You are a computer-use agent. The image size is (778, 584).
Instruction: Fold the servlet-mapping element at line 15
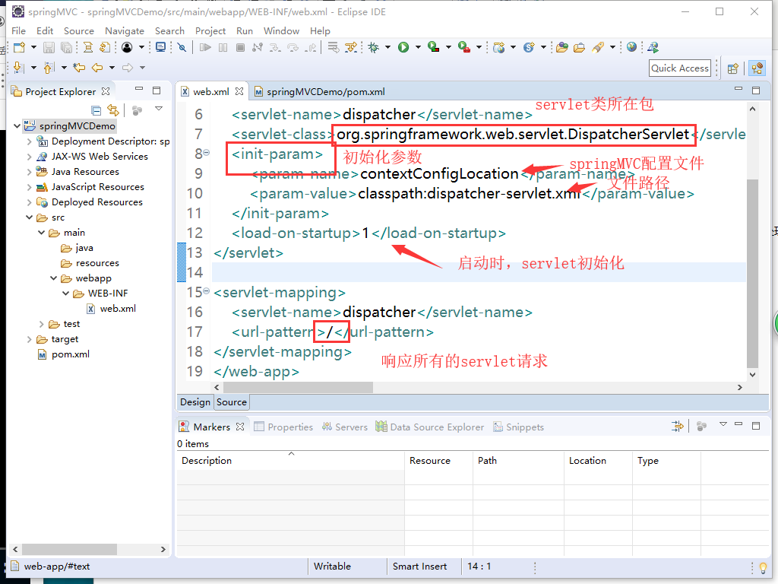[207, 291]
